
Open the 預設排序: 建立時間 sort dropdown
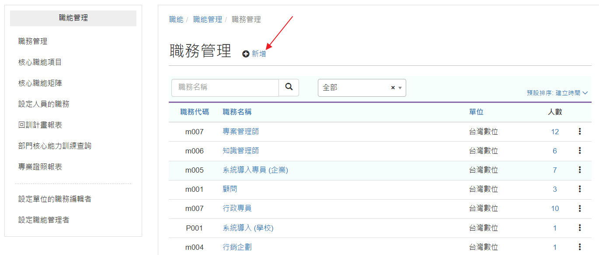click(557, 93)
